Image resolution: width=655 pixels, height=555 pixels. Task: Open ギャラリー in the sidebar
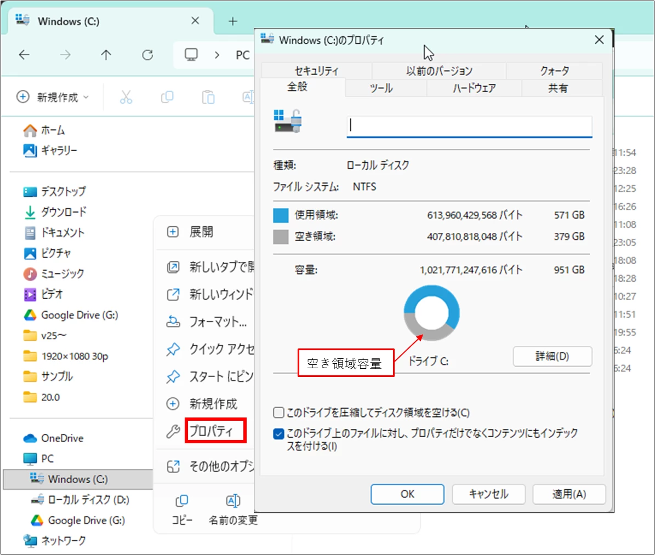coord(50,150)
